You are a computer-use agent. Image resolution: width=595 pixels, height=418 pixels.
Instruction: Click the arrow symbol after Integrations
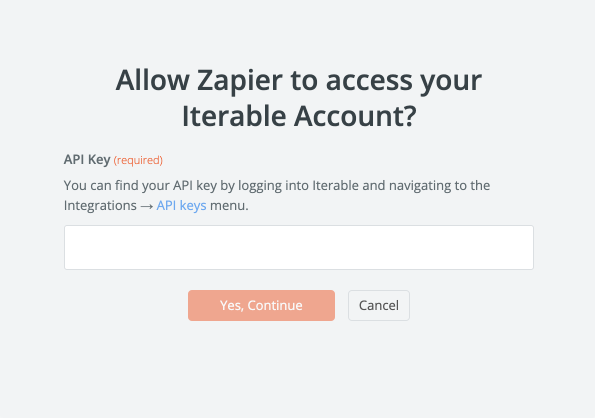click(x=146, y=206)
